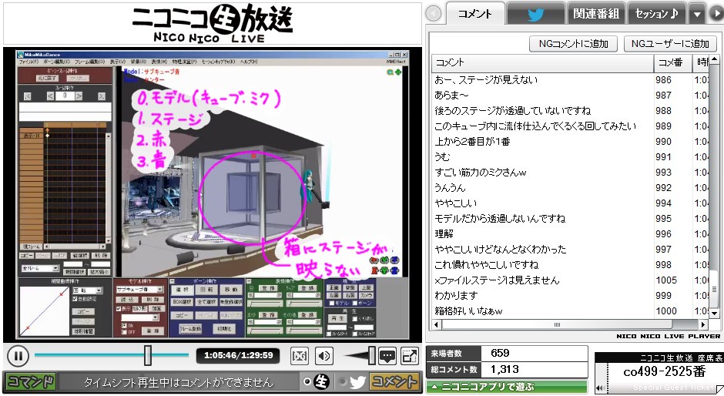Click the green コマンド button
The image size is (724, 396).
(31, 381)
